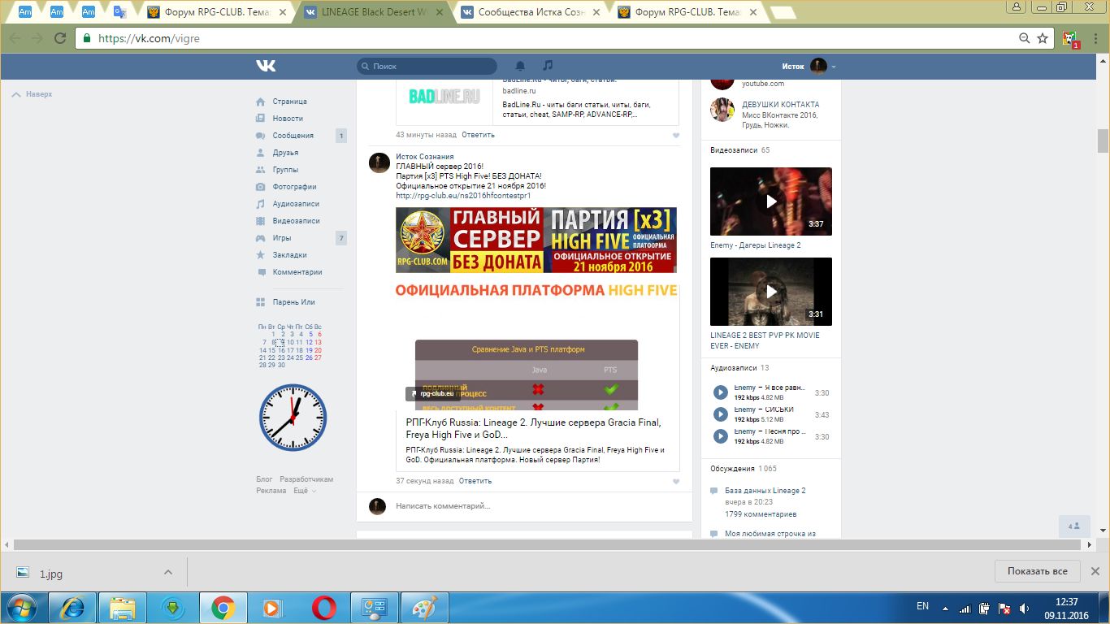Open Windows Start button
This screenshot has width=1110, height=624.
pos(23,607)
